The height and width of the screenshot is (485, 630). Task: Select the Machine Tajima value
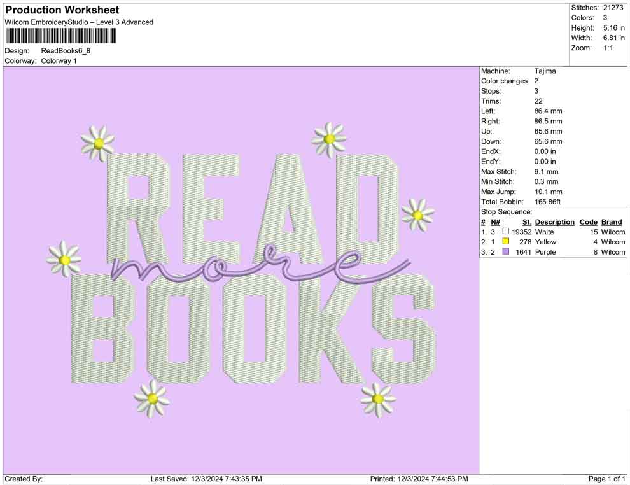coord(545,71)
